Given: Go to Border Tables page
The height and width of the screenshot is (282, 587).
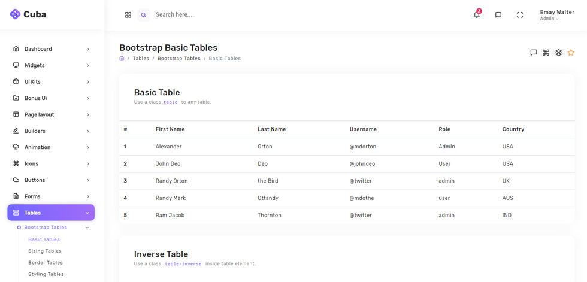Looking at the screenshot, I should click(x=46, y=263).
